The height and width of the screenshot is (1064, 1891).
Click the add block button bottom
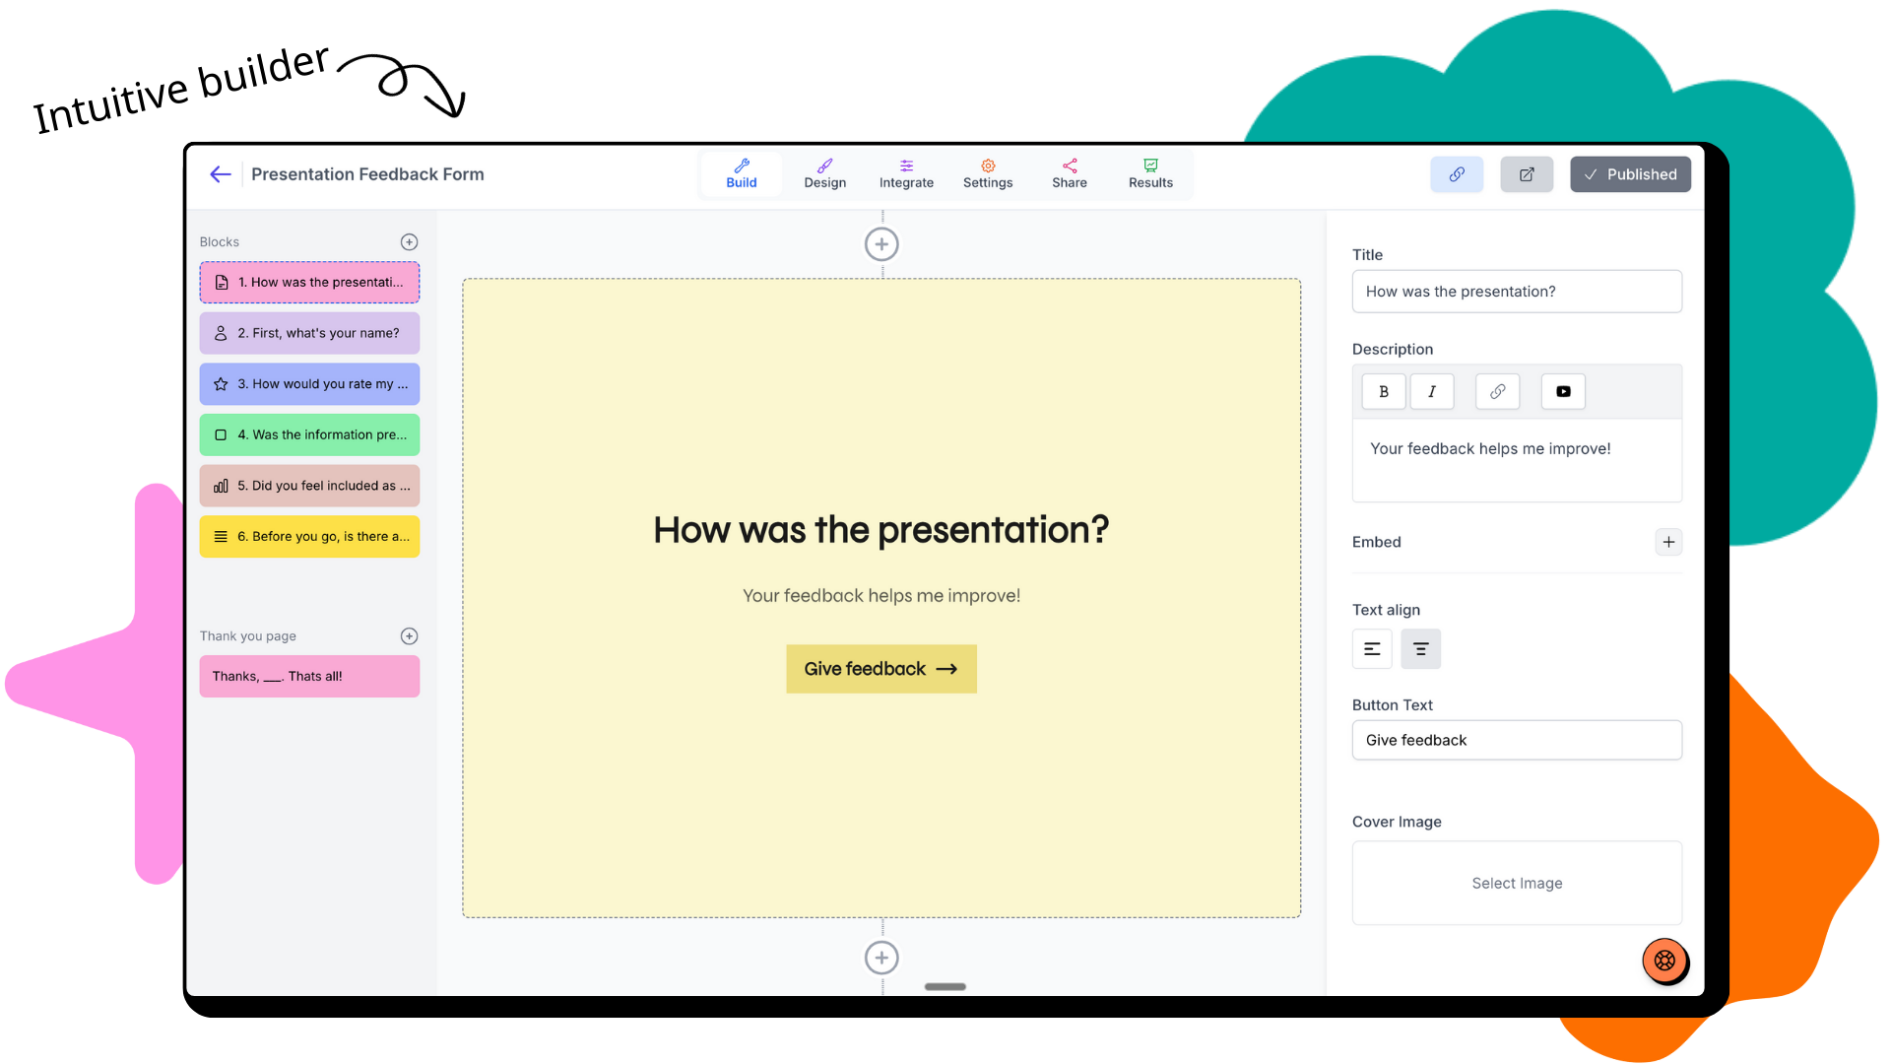click(x=881, y=958)
